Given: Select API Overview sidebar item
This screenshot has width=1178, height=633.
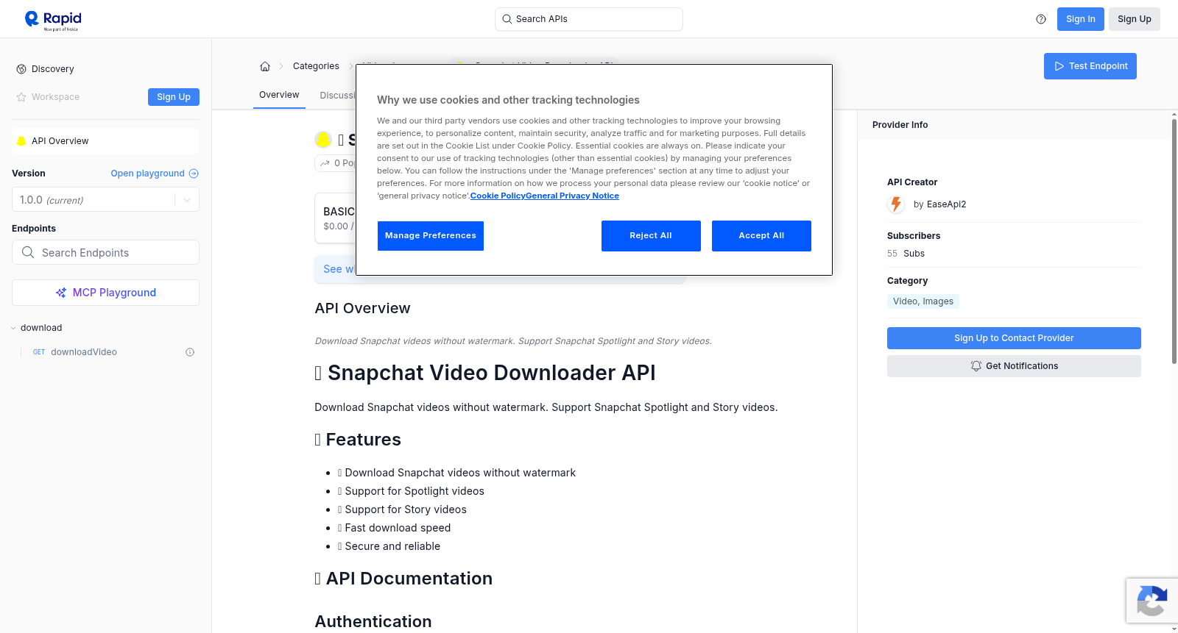Looking at the screenshot, I should click(x=105, y=141).
